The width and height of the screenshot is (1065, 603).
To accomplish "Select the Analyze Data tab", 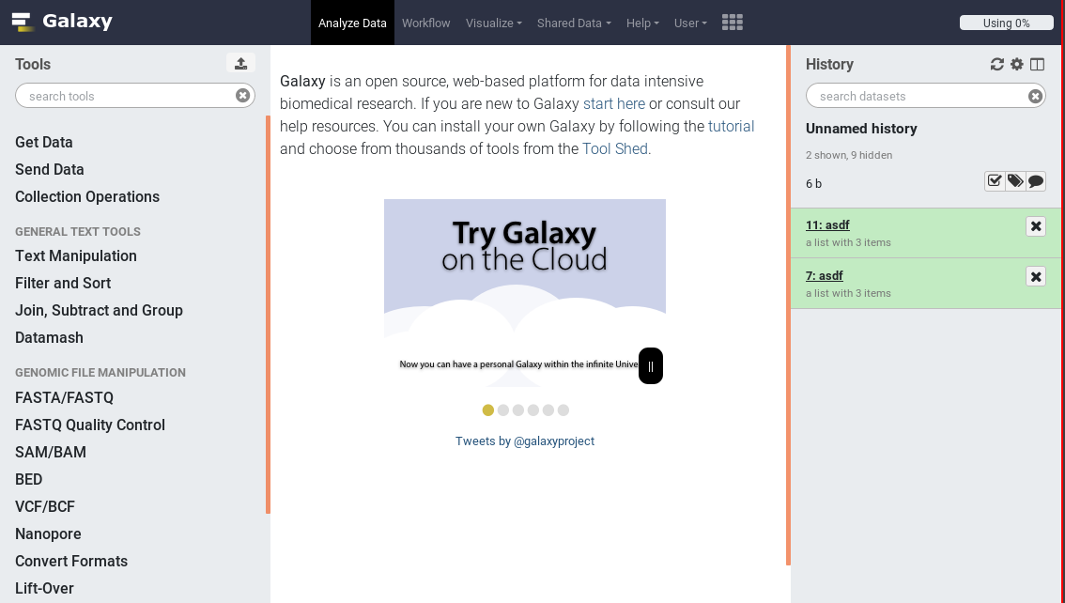I will 352,23.
